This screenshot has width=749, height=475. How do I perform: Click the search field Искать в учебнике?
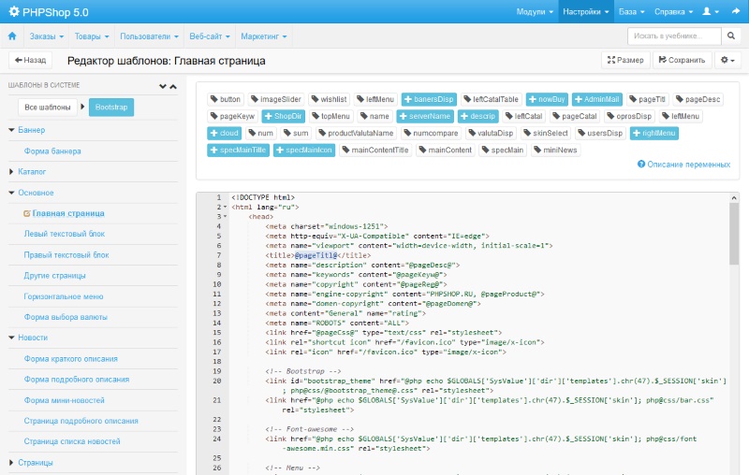[674, 36]
